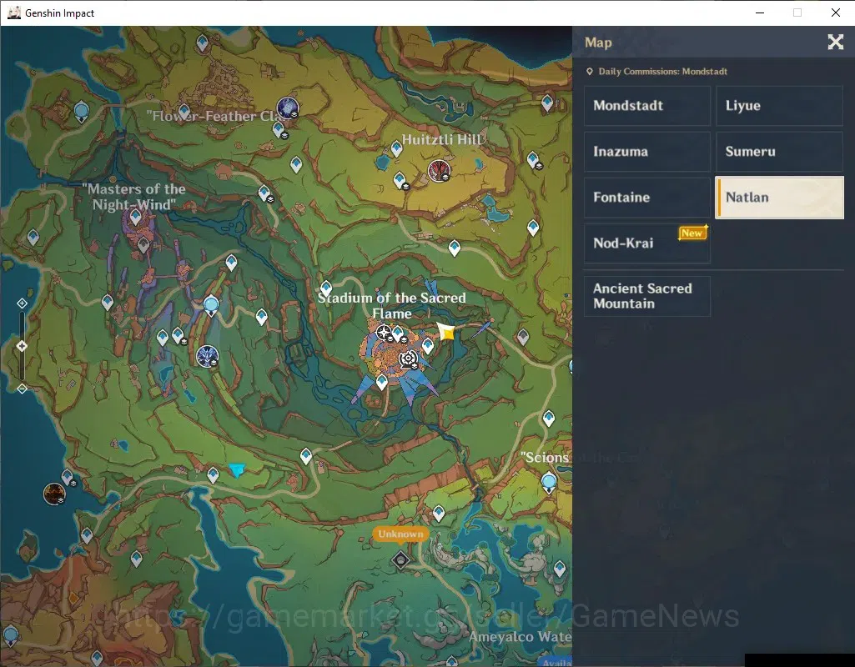Click the zoom-out icon below map slider
The height and width of the screenshot is (667, 855).
22,389
